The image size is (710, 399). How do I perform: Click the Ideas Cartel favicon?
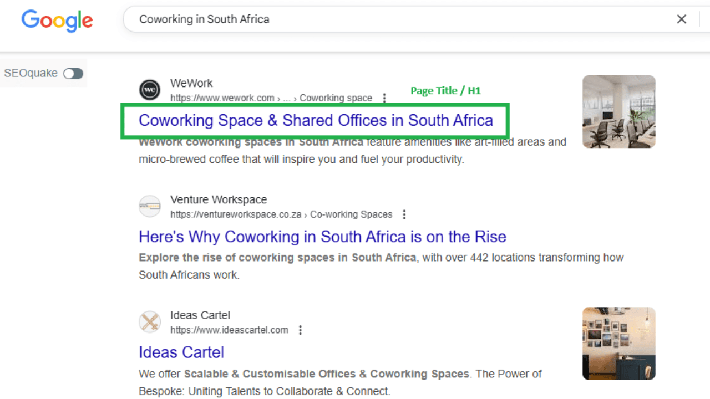pyautogui.click(x=150, y=322)
